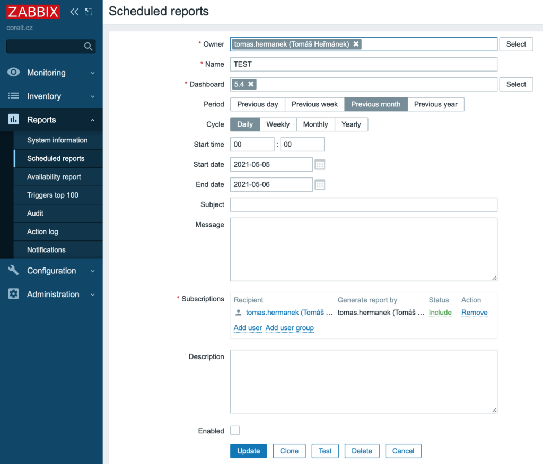The image size is (543, 464).
Task: Collapse sidebar with double-chevron icon
Action: tap(74, 12)
